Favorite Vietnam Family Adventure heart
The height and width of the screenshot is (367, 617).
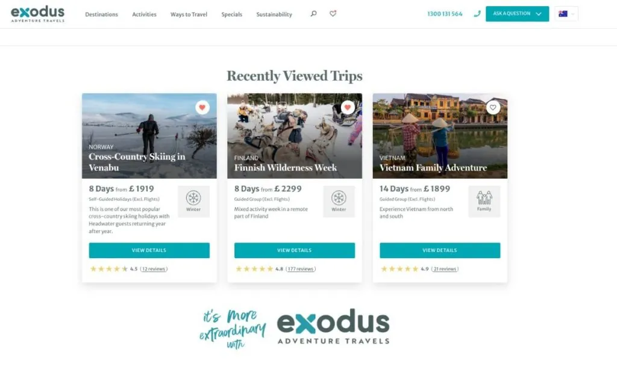(493, 107)
